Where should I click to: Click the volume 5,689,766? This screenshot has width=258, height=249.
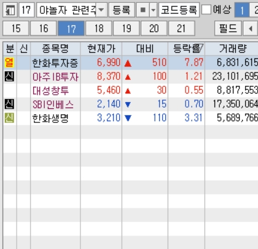click(x=237, y=118)
